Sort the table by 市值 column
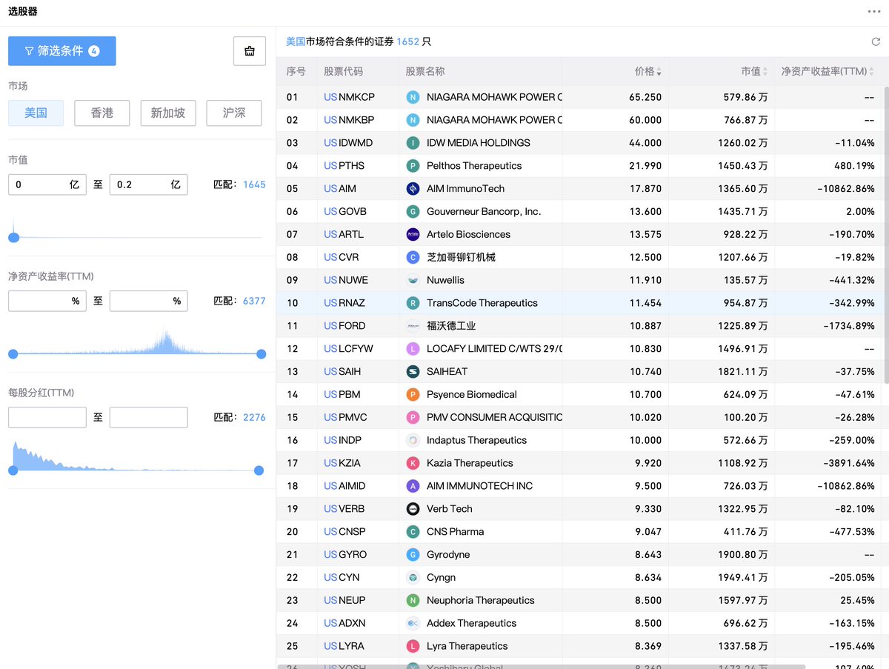889x669 pixels. click(755, 72)
